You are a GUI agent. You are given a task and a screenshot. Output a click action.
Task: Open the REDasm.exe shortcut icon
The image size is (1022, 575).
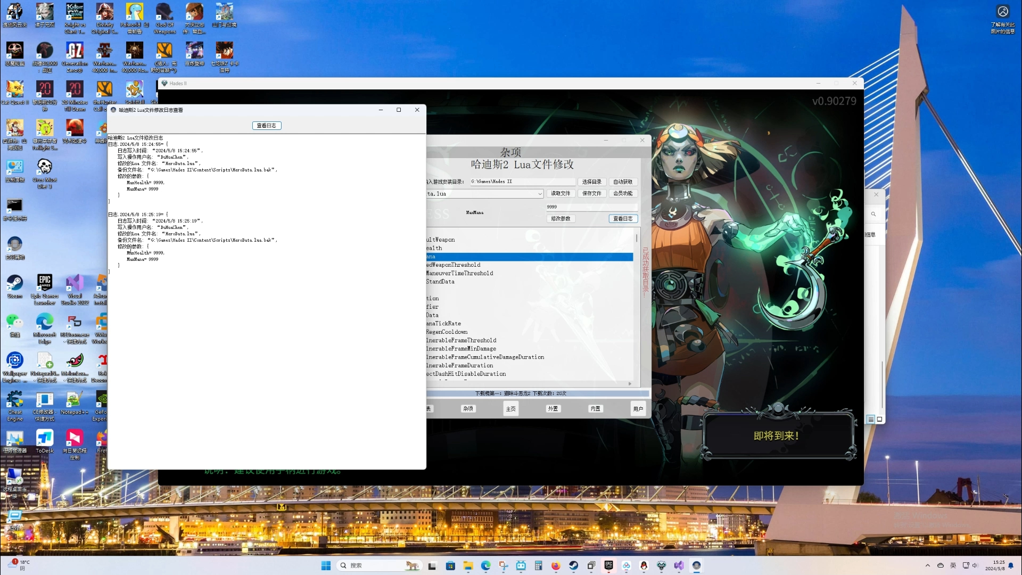pos(75,328)
